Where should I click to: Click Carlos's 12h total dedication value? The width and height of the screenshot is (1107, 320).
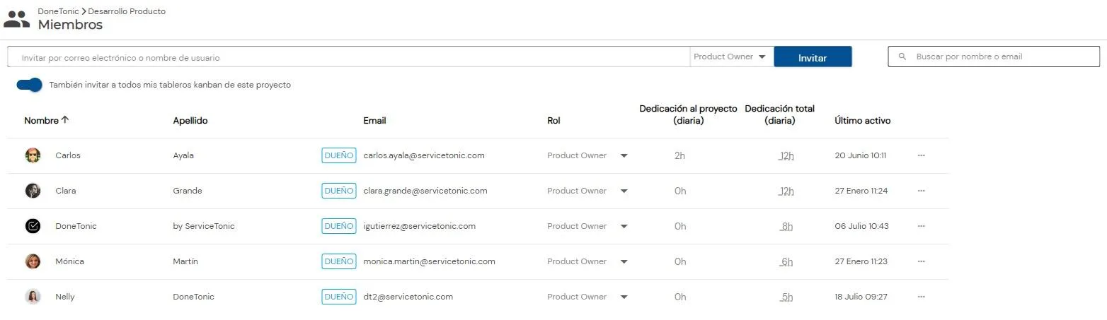pos(786,155)
